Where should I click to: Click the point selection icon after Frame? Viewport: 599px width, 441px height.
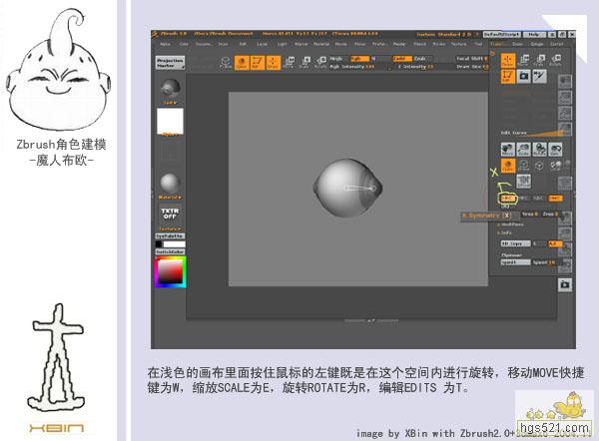point(539,166)
